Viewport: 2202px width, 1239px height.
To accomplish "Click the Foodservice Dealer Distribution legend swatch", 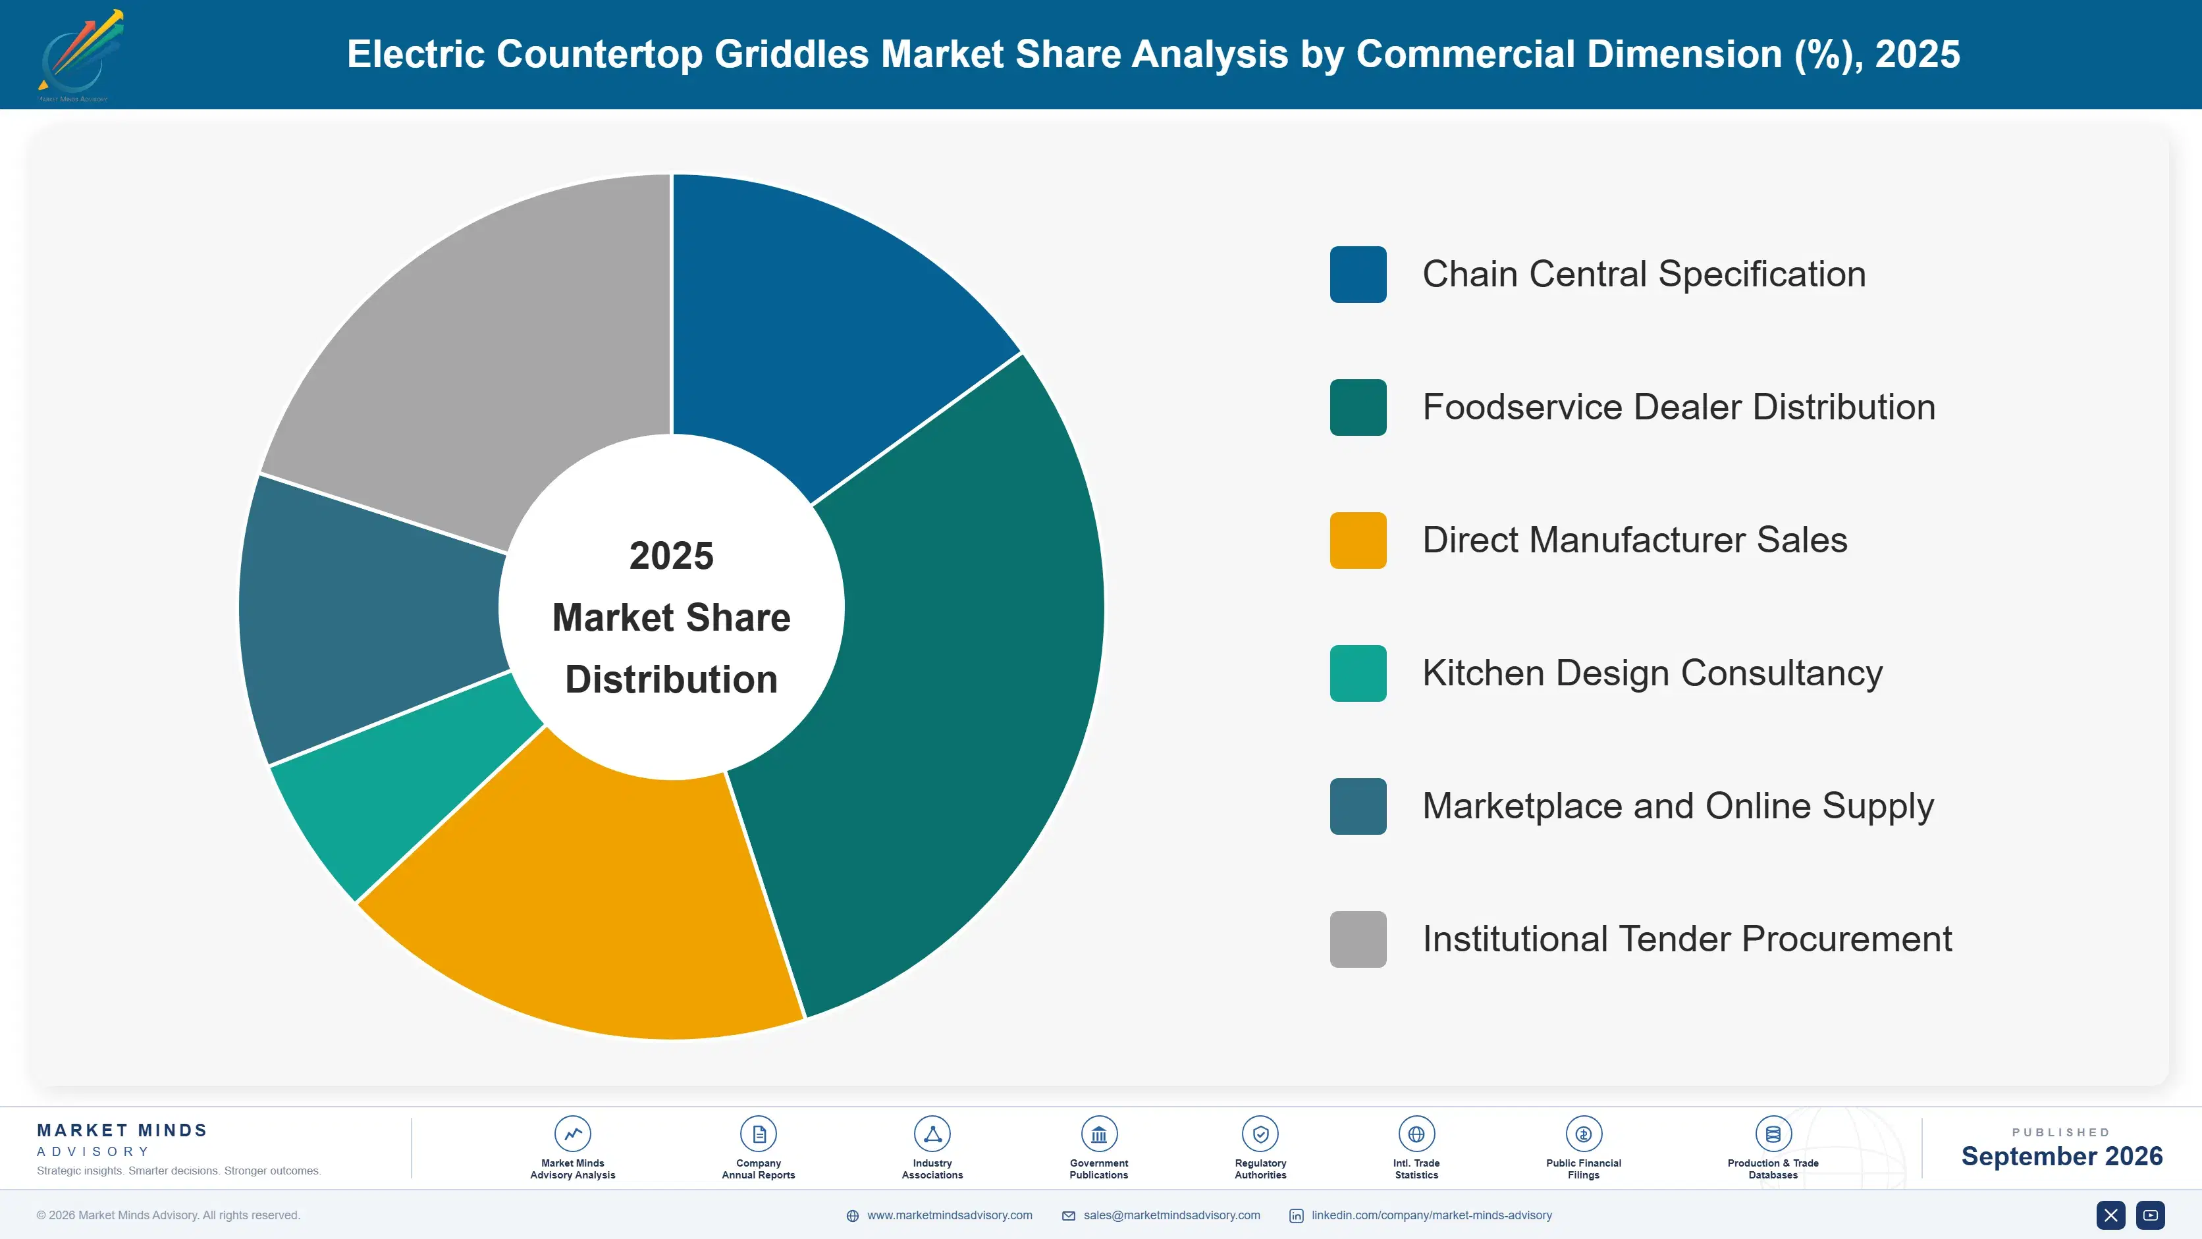I will (x=1357, y=408).
